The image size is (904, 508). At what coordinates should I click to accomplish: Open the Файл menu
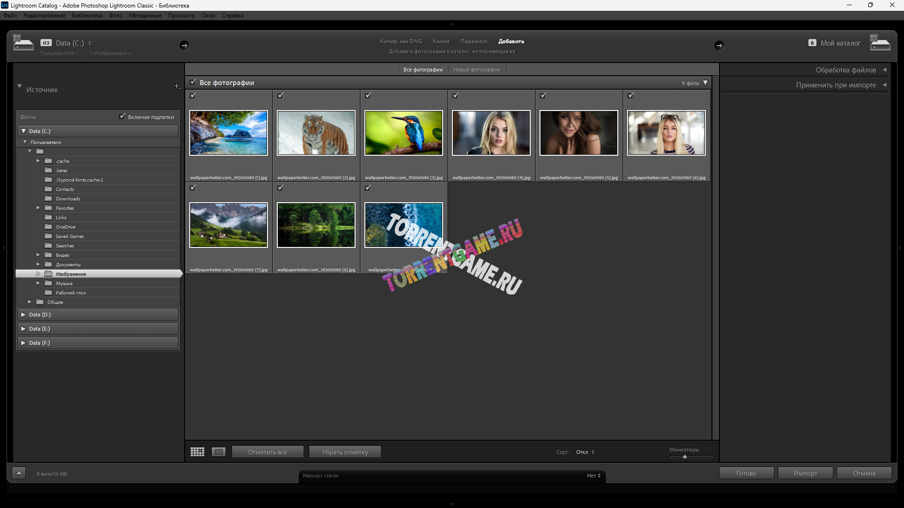click(x=10, y=16)
